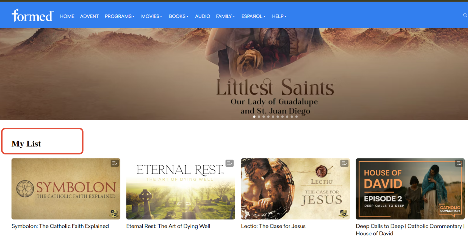
Task: Toggle My List icon on Symbolon card
Action: tap(115, 163)
